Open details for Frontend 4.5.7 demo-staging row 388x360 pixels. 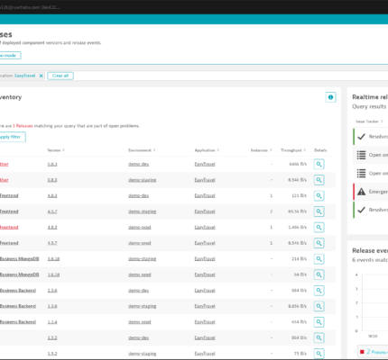tap(319, 211)
